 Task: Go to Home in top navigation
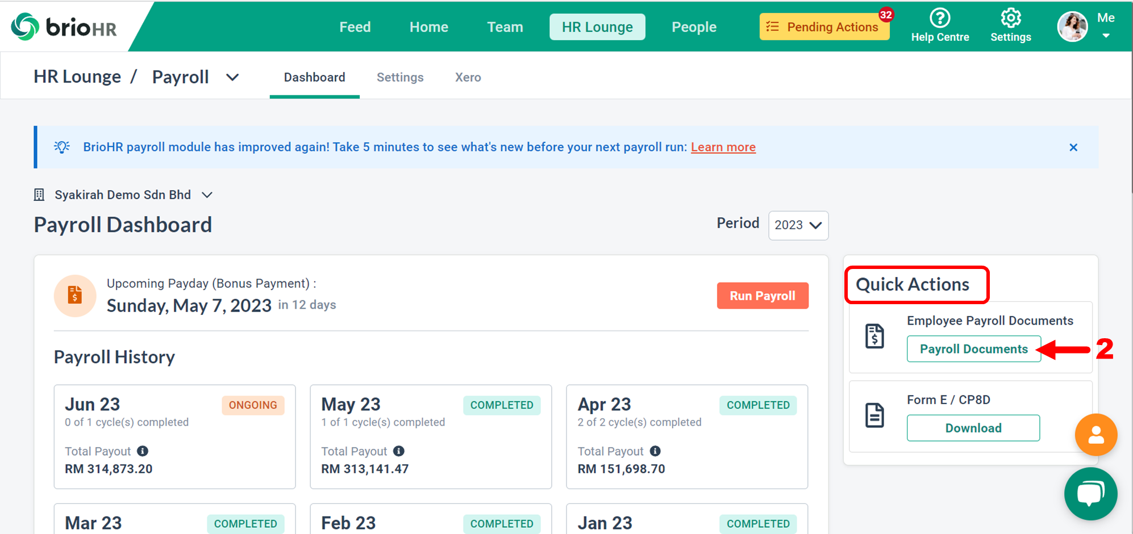click(429, 27)
